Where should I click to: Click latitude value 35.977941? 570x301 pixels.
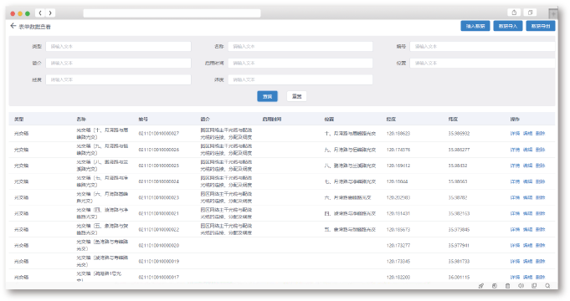459,246
